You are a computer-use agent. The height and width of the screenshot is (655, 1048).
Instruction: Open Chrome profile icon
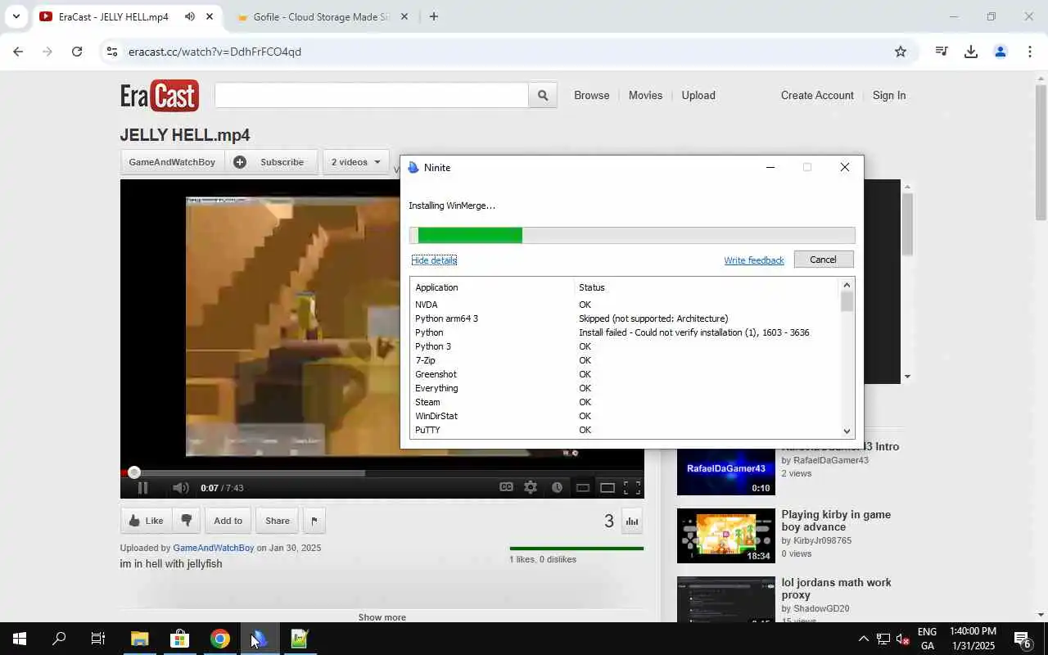click(x=1000, y=52)
